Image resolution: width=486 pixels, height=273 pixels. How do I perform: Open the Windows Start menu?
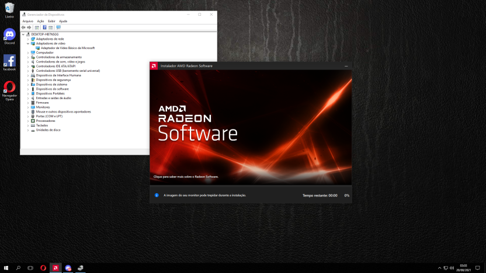click(x=6, y=268)
